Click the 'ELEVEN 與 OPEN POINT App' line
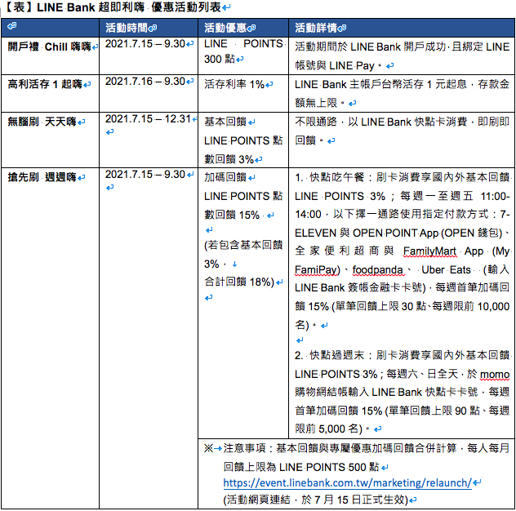The width and height of the screenshot is (516, 511). point(403,233)
